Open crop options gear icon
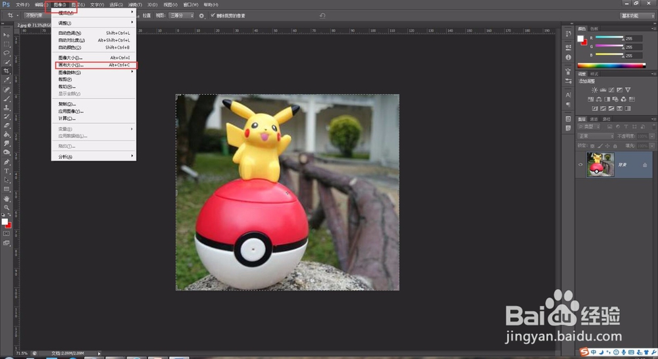Image resolution: width=658 pixels, height=359 pixels. pyautogui.click(x=201, y=16)
